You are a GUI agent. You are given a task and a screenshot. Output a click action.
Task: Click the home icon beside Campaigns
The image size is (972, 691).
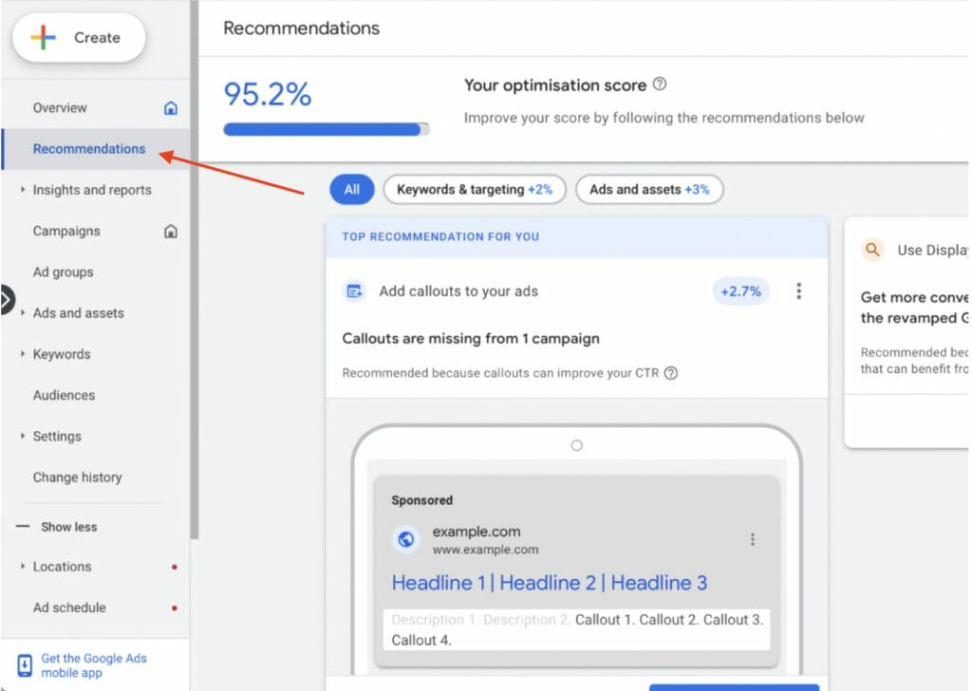tap(170, 231)
